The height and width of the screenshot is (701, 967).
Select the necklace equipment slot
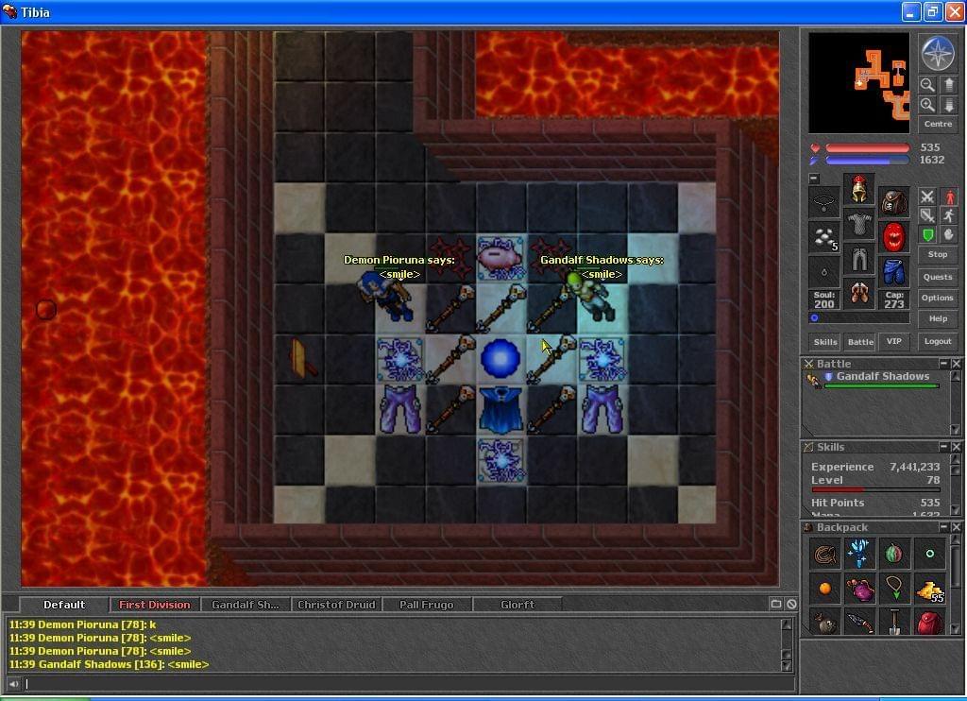(x=823, y=202)
